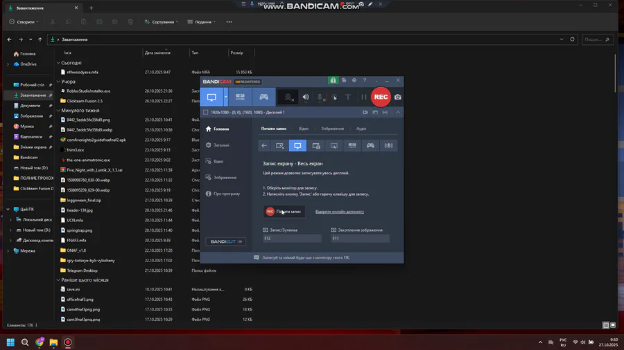Click back arrow in recording mode row
This screenshot has width=624, height=350.
click(264, 146)
